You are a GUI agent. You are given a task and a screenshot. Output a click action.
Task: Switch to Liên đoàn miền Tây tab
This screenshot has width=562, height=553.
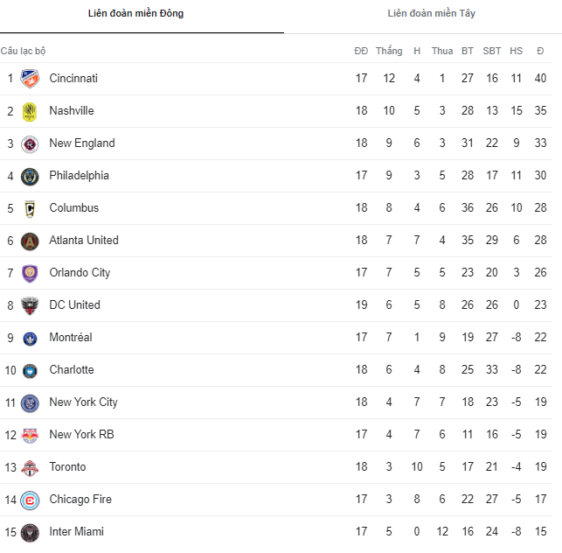tap(432, 14)
